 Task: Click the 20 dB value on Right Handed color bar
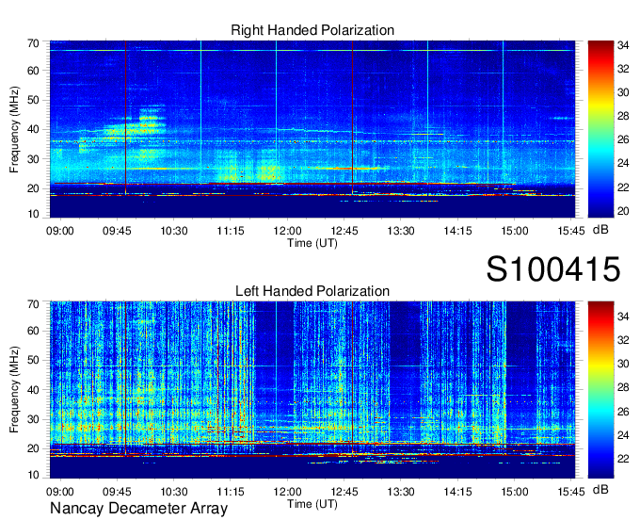coord(623,211)
